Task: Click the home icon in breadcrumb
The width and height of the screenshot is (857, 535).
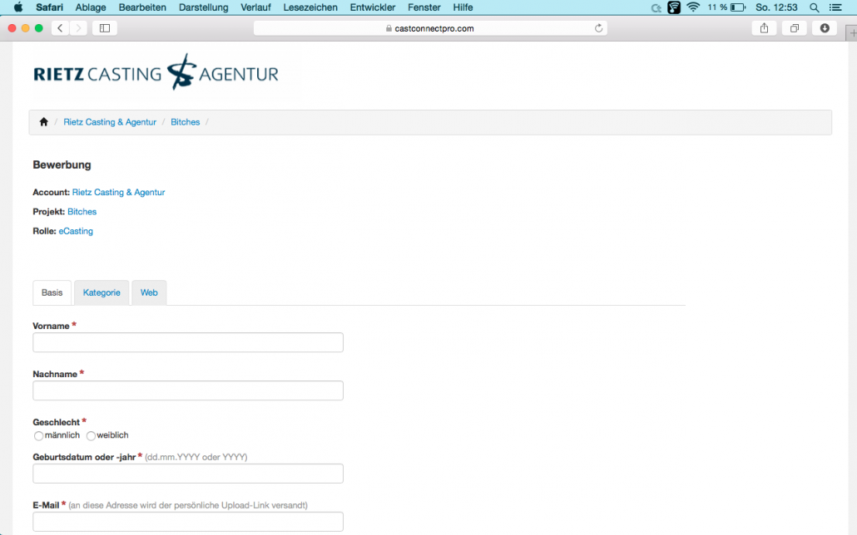Action: [44, 122]
